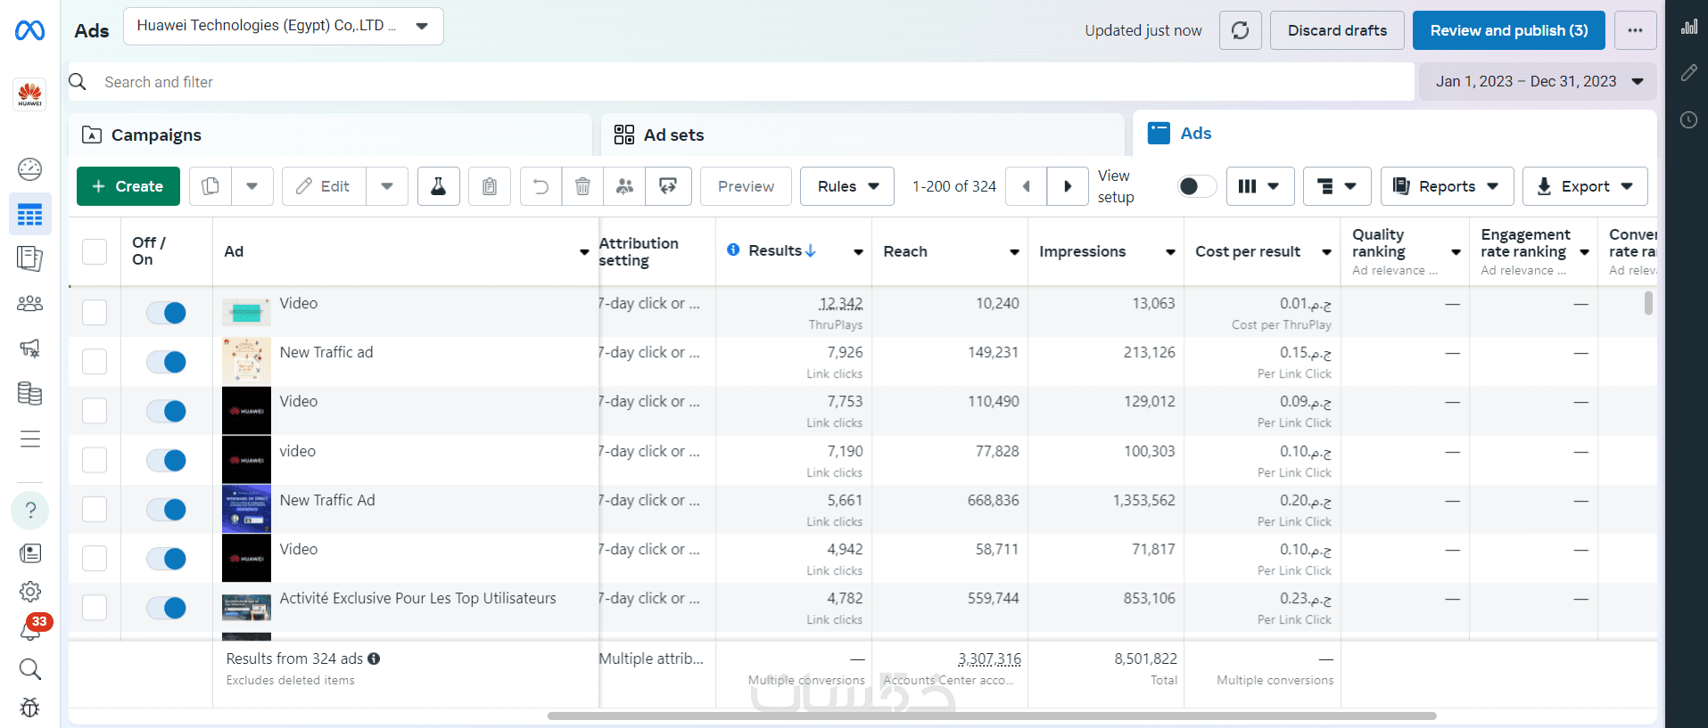The image size is (1708, 728).
Task: Open the Rules dropdown
Action: (847, 186)
